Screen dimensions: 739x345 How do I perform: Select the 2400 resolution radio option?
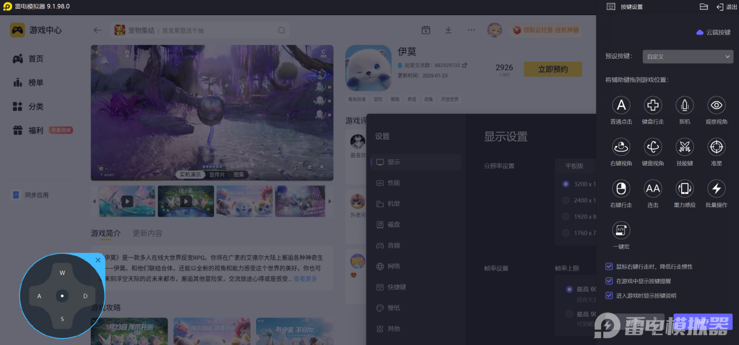tap(566, 200)
